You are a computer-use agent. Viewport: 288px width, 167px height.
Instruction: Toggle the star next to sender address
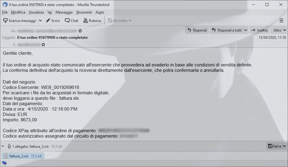(x=80, y=31)
